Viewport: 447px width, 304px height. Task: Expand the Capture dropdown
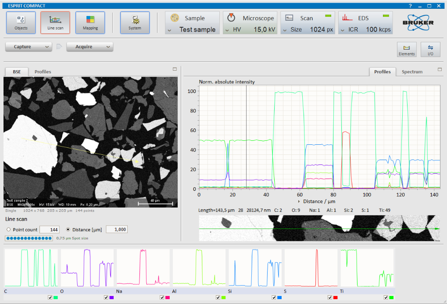click(47, 46)
